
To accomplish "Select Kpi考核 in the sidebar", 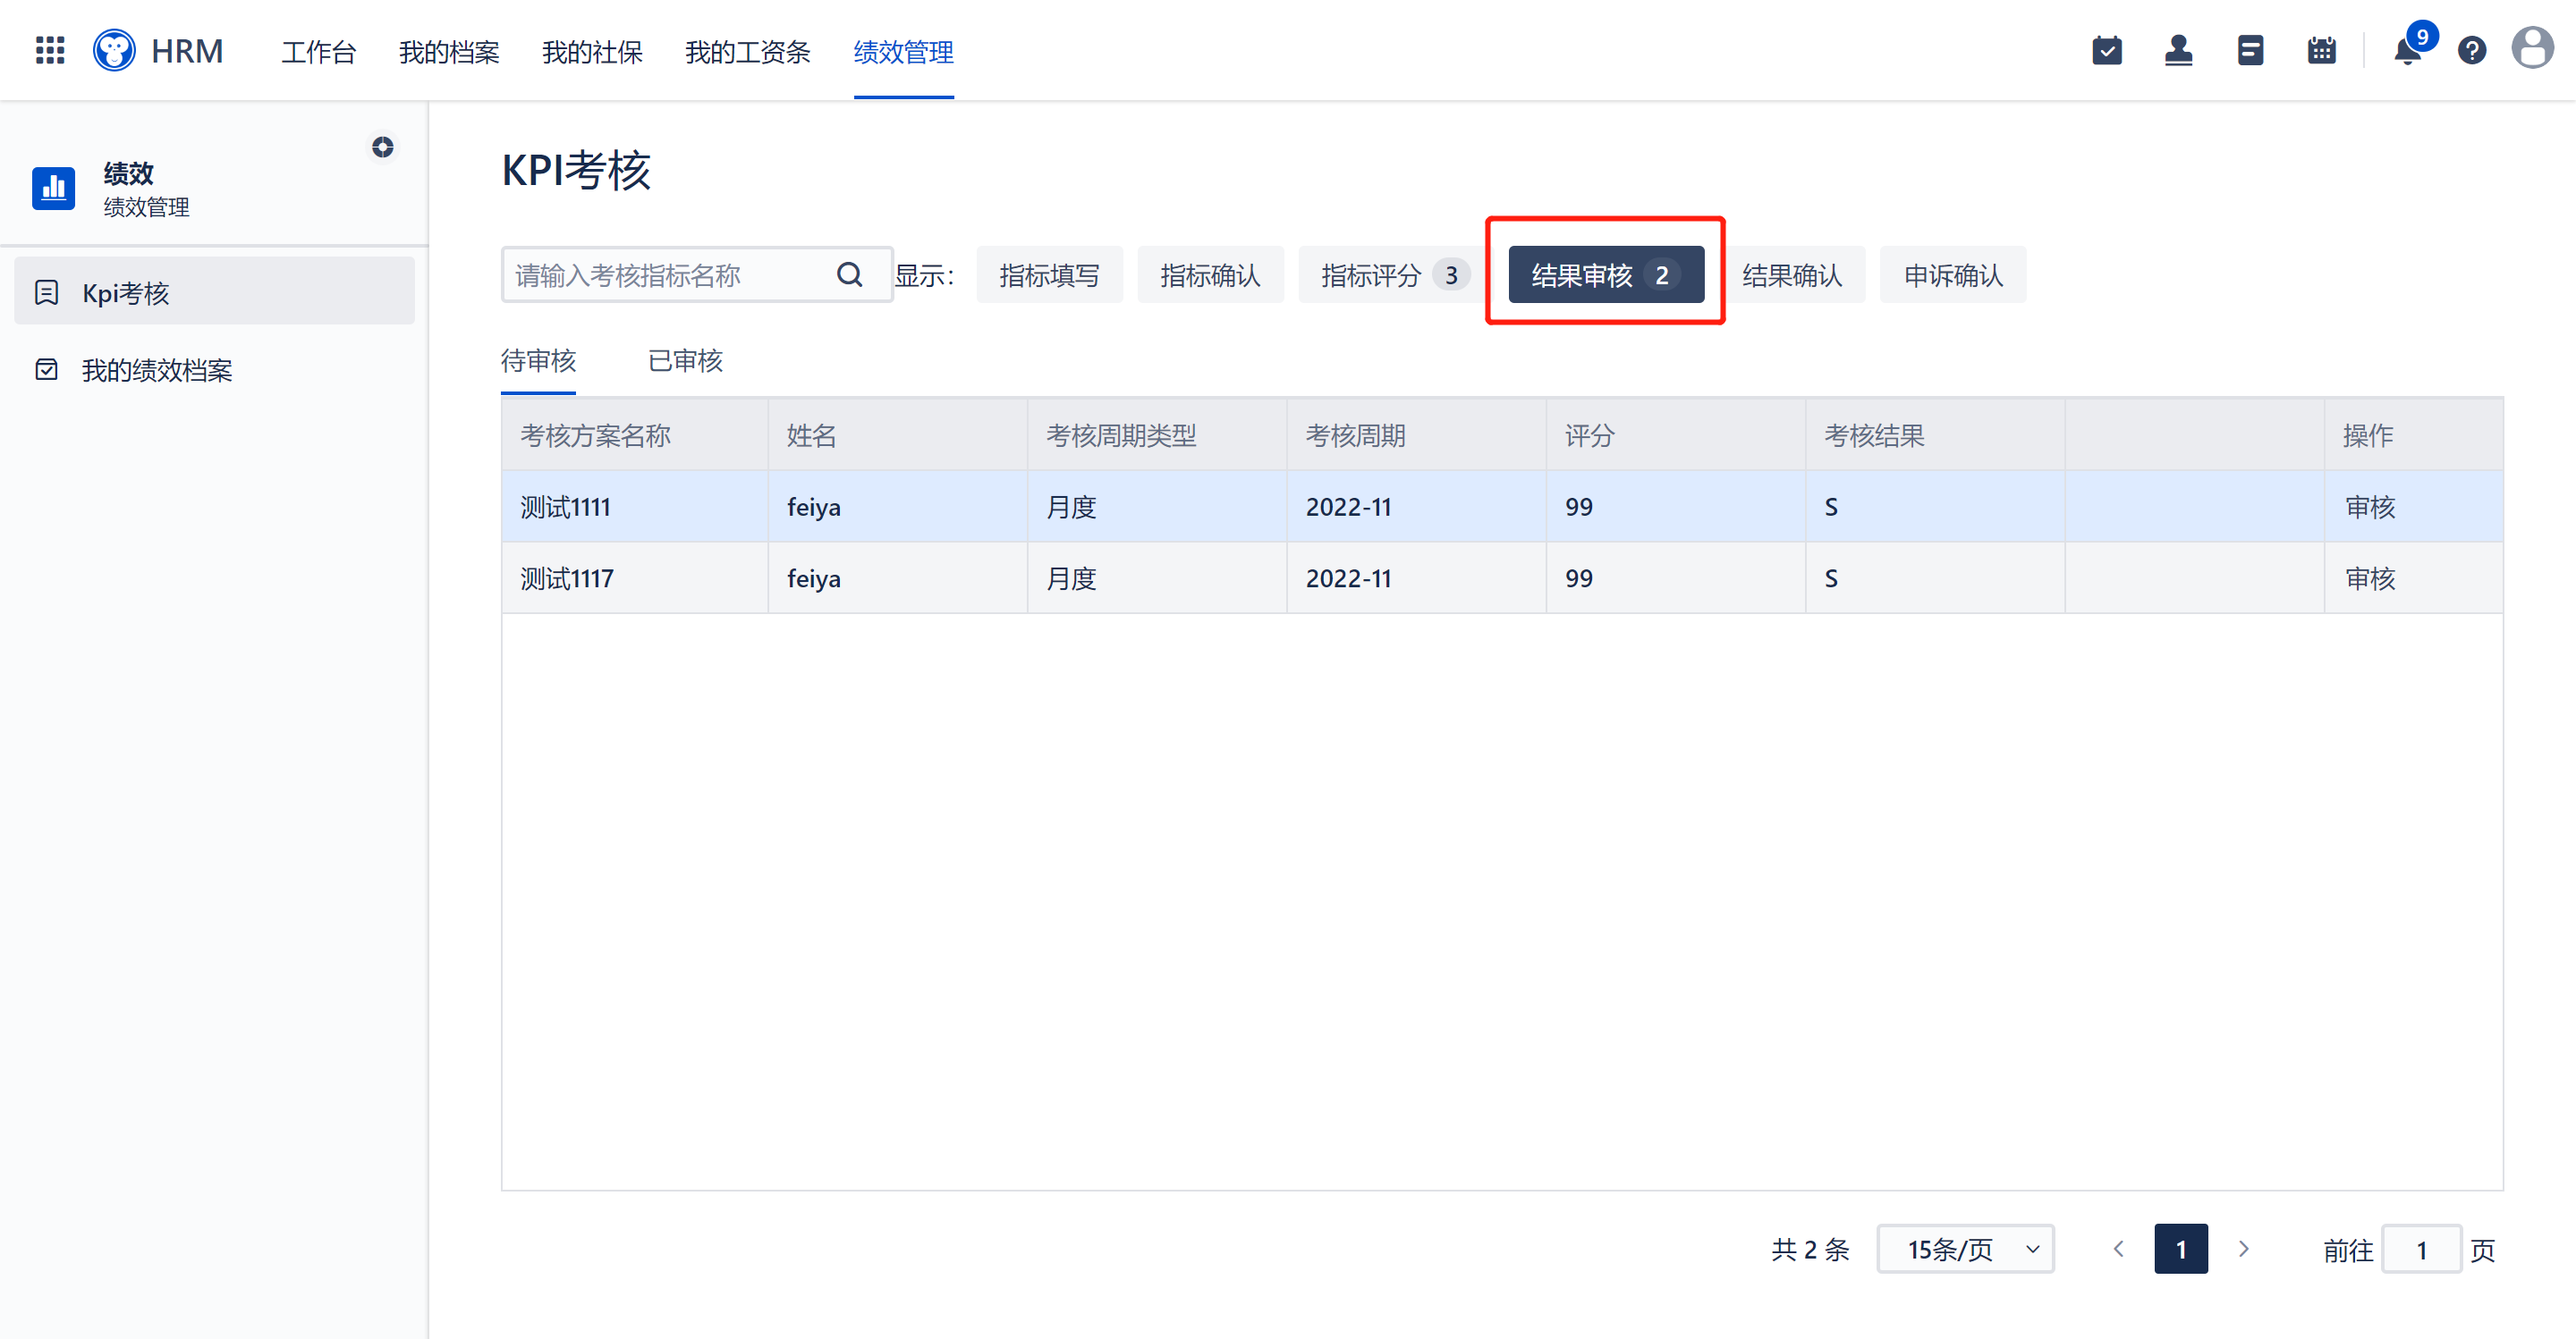I will 214,291.
